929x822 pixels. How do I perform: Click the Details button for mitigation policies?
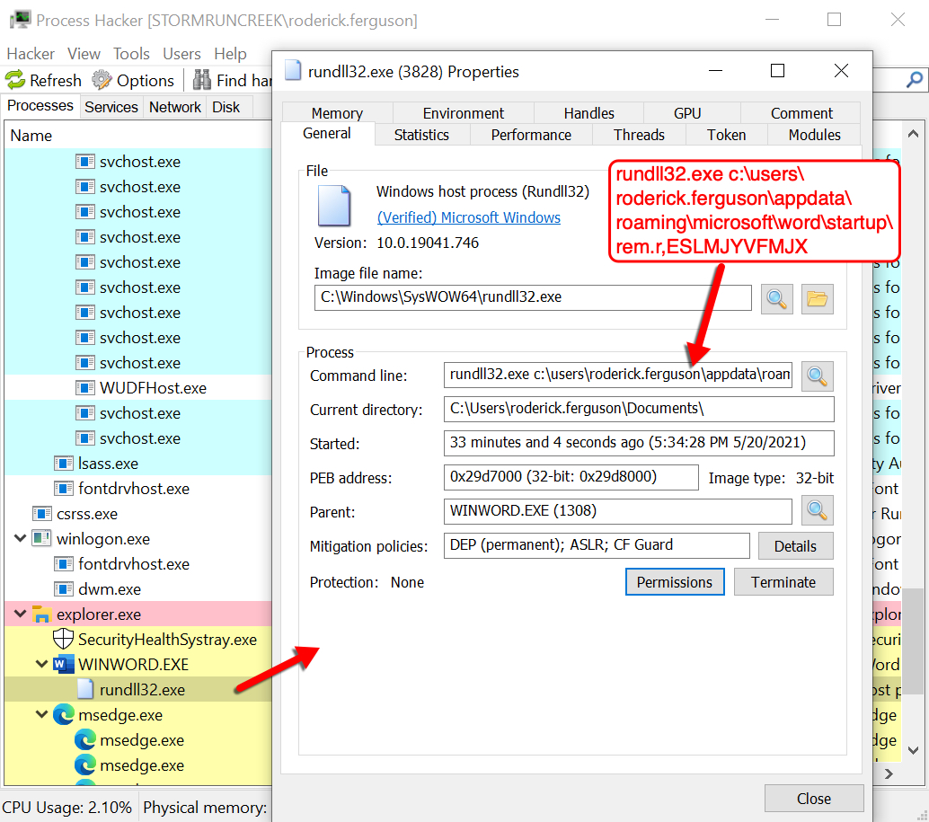796,546
